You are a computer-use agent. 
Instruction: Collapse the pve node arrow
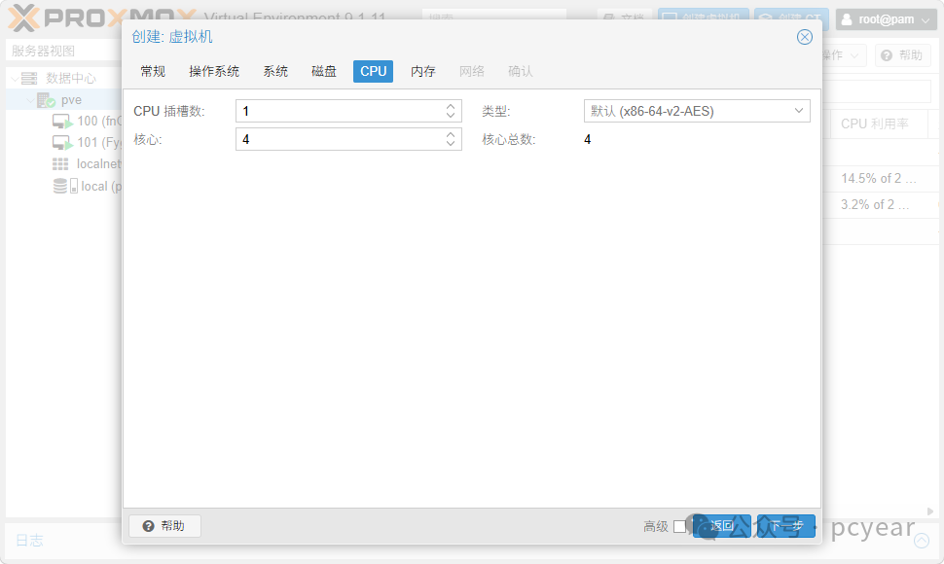(30, 100)
